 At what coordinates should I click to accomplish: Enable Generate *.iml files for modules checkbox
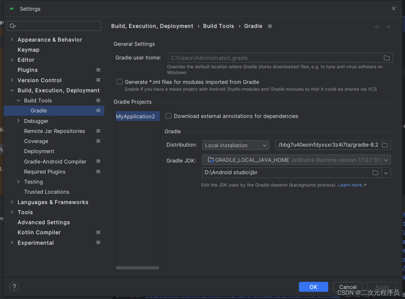click(119, 82)
